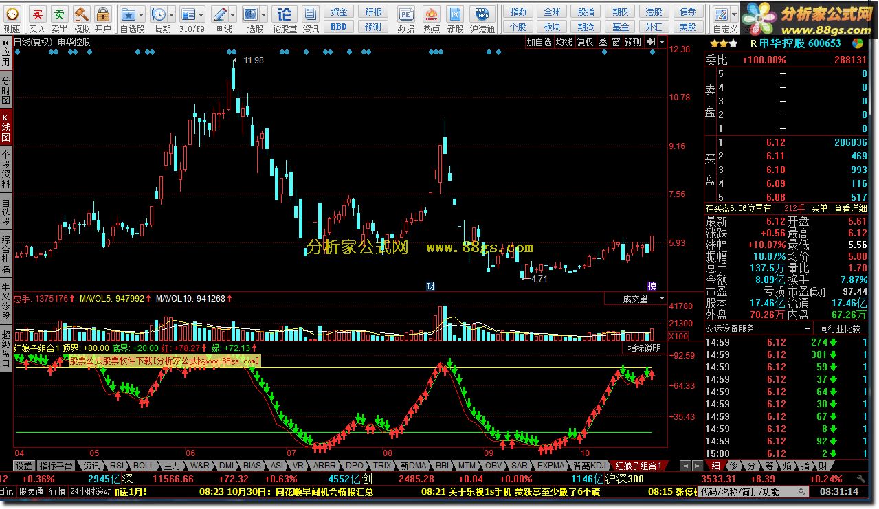Click the BBD button

(x=339, y=26)
